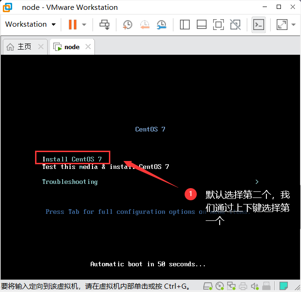Minimize the VMware Workstation window

pyautogui.click(x=265, y=7)
